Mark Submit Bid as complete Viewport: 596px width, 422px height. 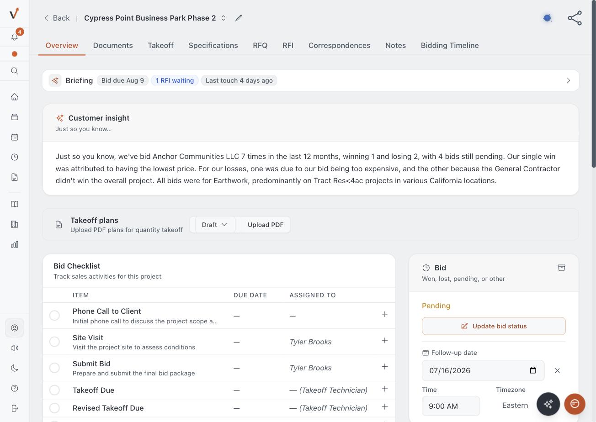[54, 368]
